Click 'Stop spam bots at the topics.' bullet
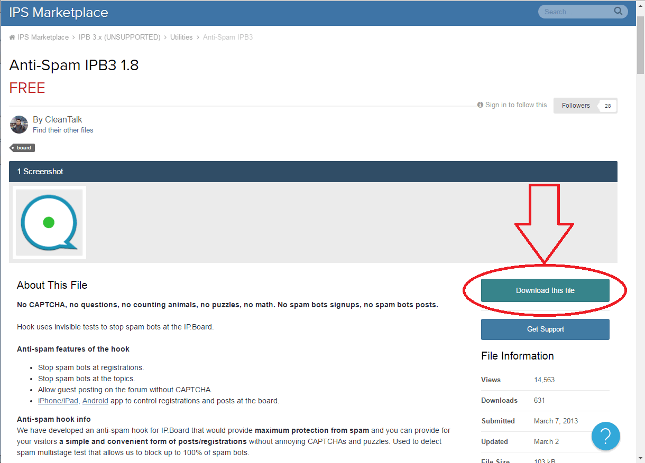Viewport: 645px width, 463px height. [86, 379]
